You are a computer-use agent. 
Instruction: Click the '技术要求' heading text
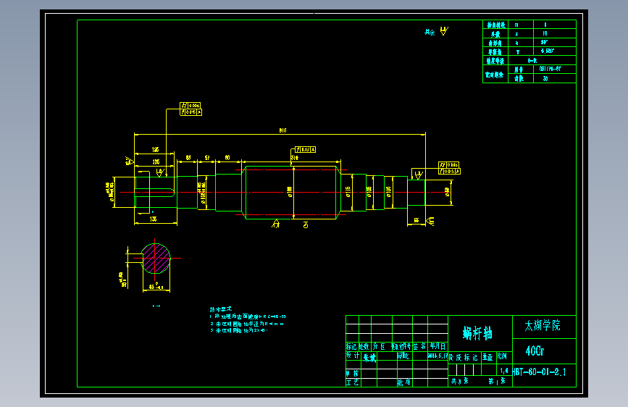[221, 309]
